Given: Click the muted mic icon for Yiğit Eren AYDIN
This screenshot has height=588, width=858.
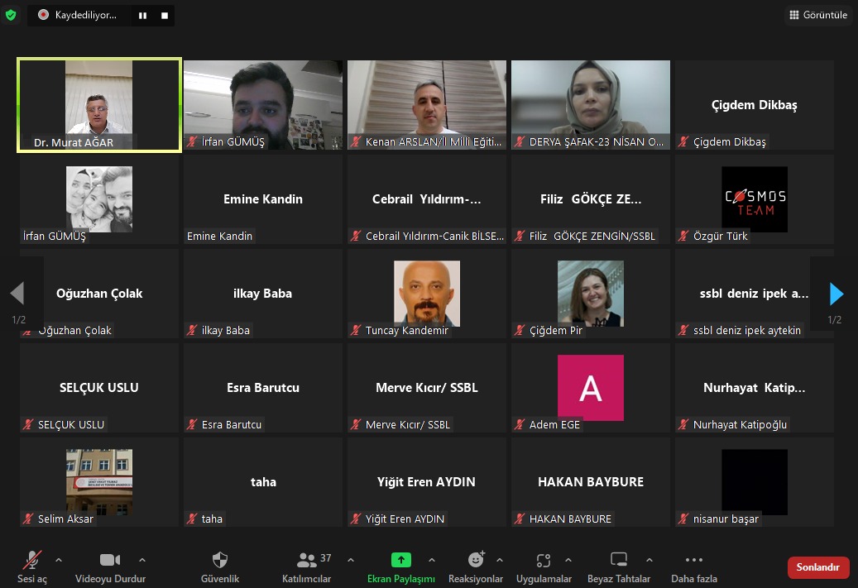Looking at the screenshot, I should tap(357, 519).
